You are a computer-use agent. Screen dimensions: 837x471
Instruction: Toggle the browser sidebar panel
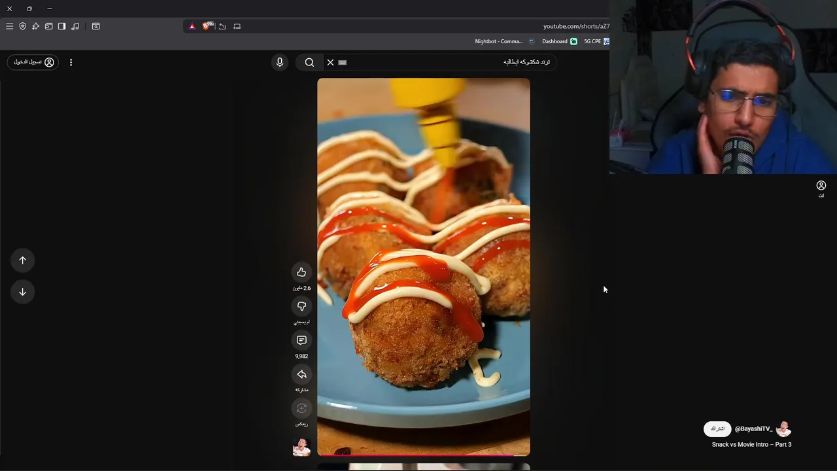[61, 26]
